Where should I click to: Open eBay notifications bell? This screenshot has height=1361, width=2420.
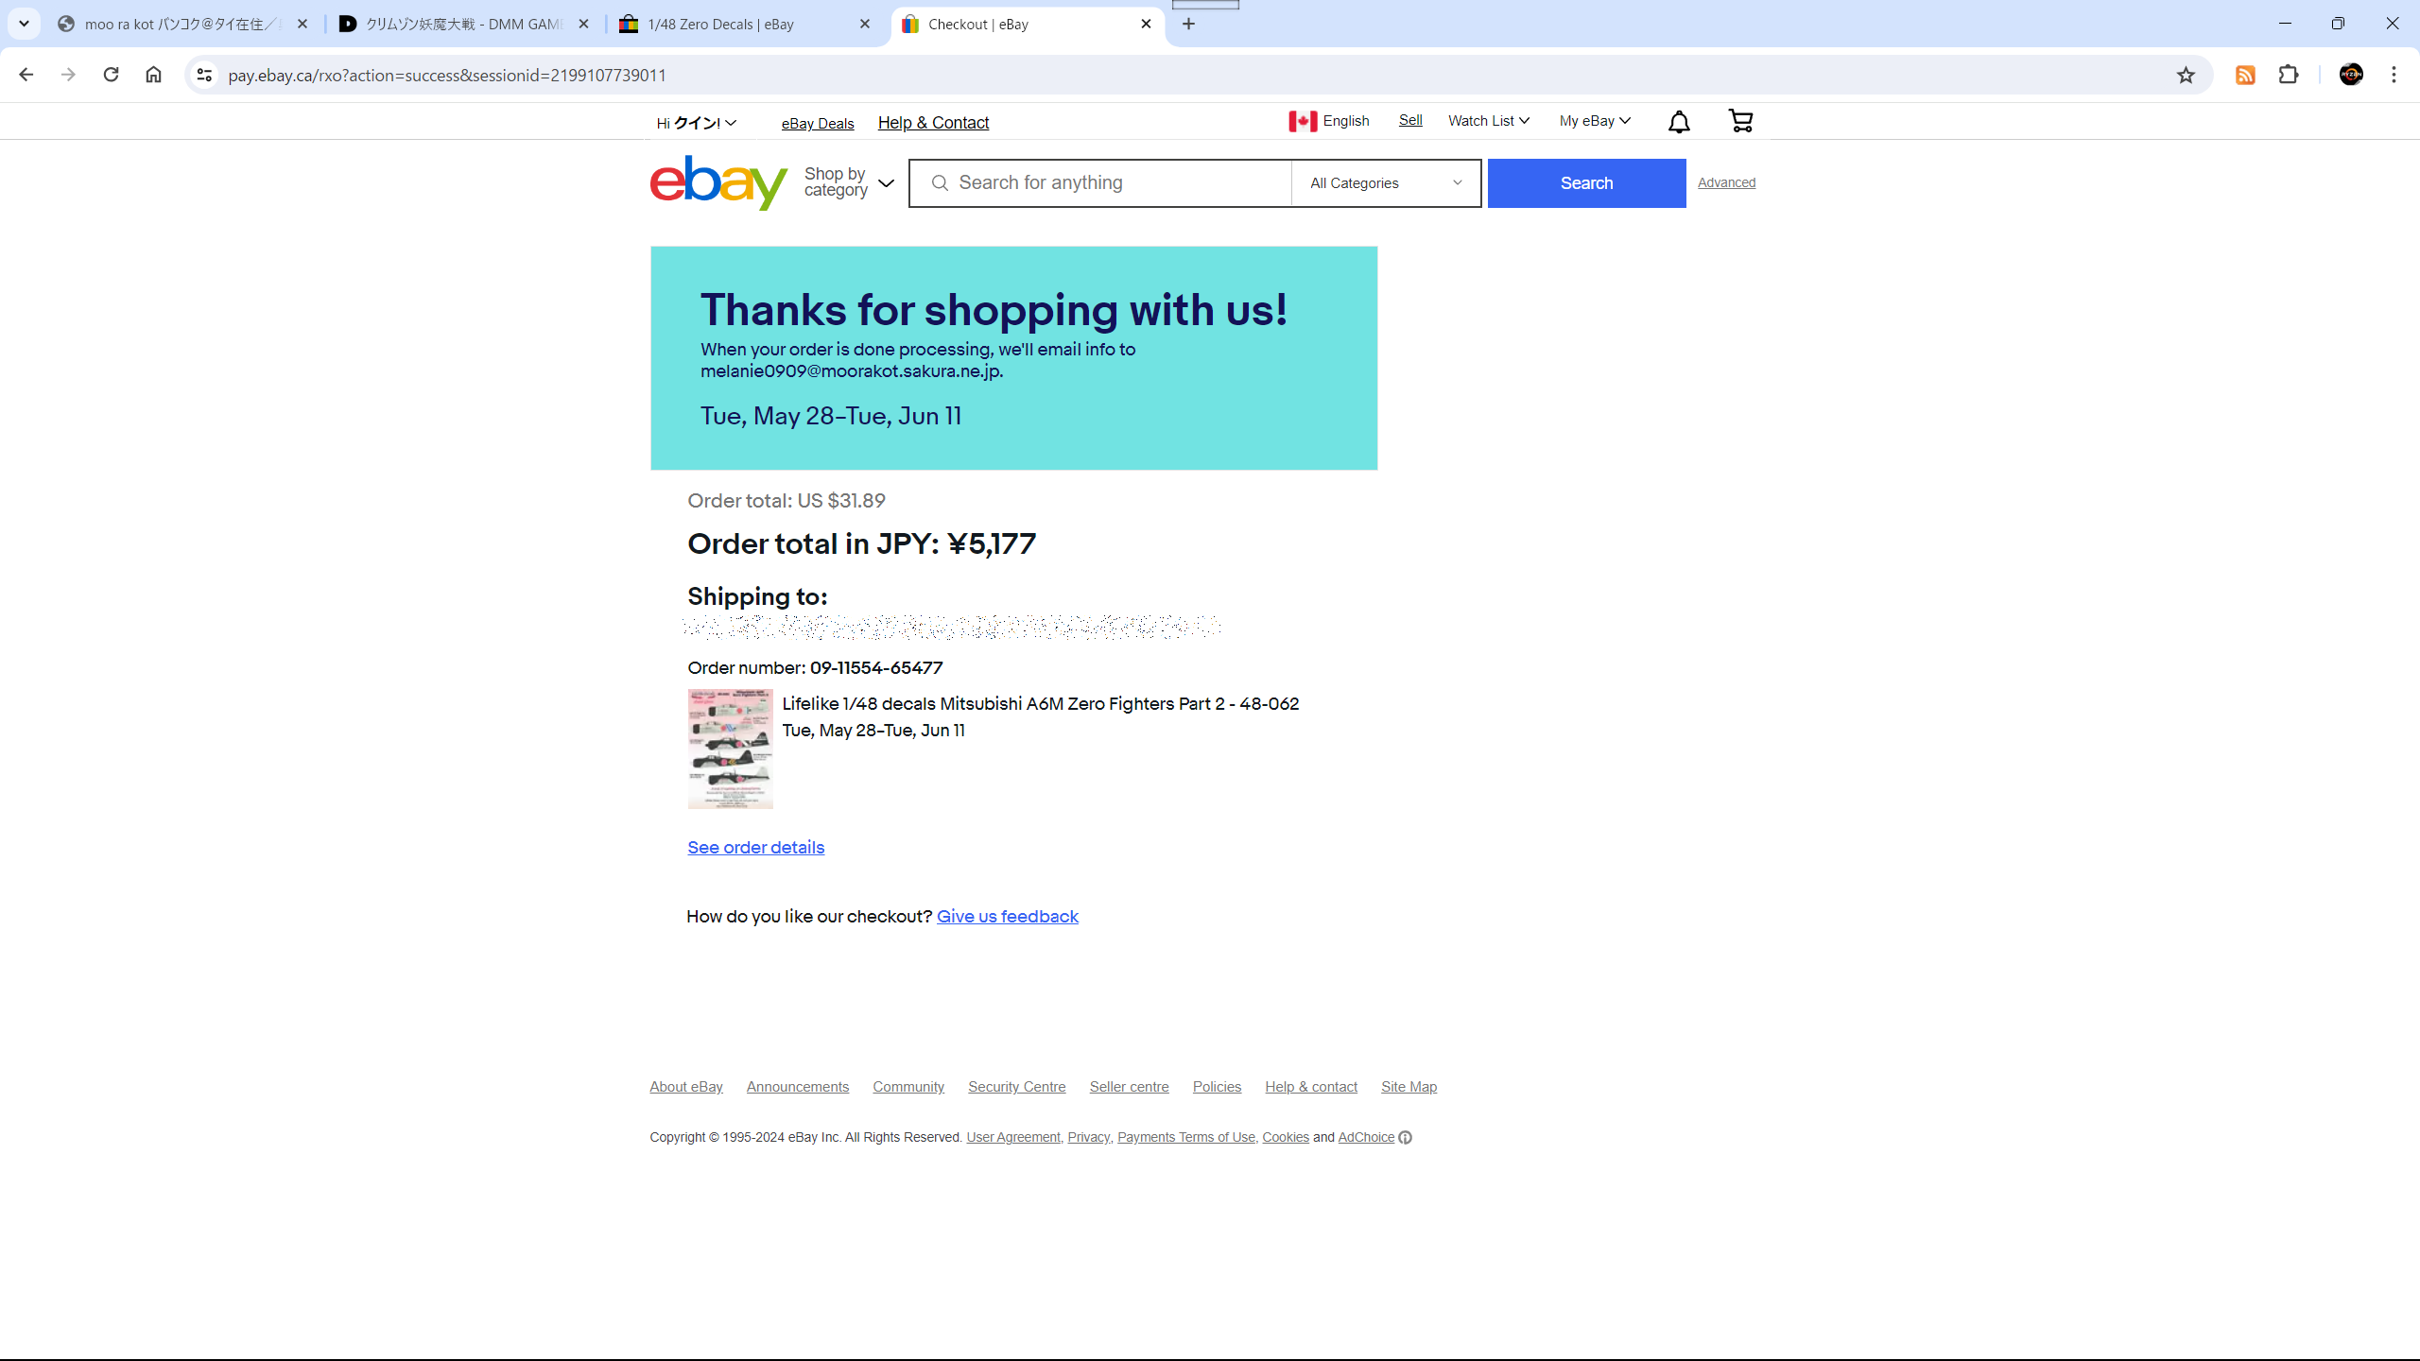click(x=1679, y=122)
